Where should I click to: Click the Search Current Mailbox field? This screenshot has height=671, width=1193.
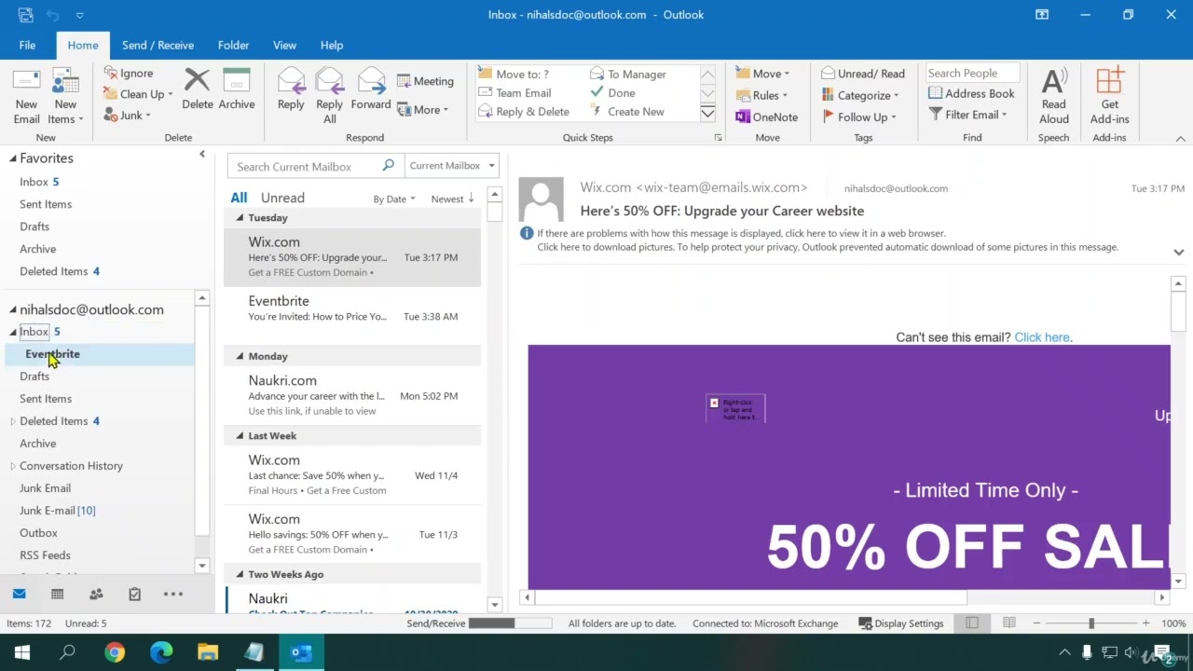click(306, 166)
